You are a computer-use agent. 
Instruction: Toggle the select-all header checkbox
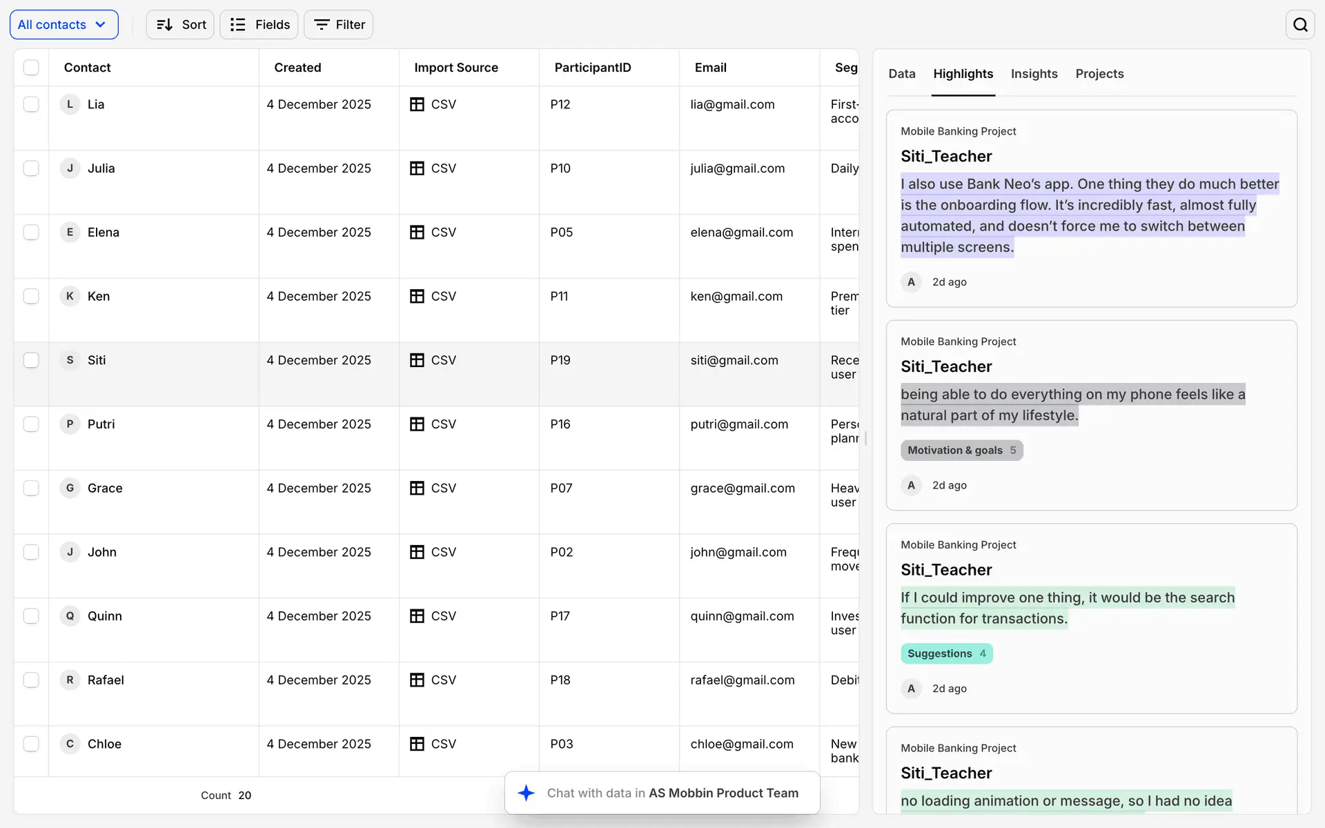[31, 68]
